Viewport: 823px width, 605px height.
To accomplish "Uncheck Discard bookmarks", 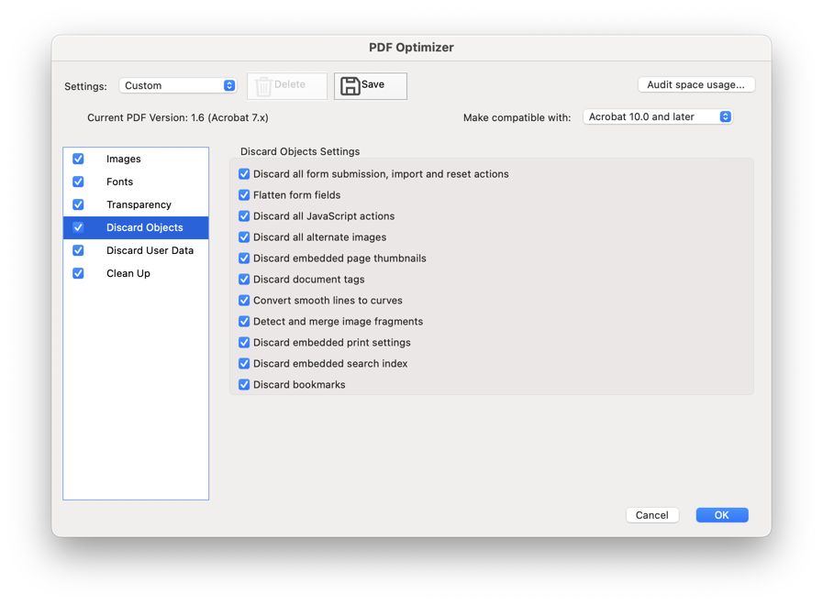I will [x=244, y=385].
